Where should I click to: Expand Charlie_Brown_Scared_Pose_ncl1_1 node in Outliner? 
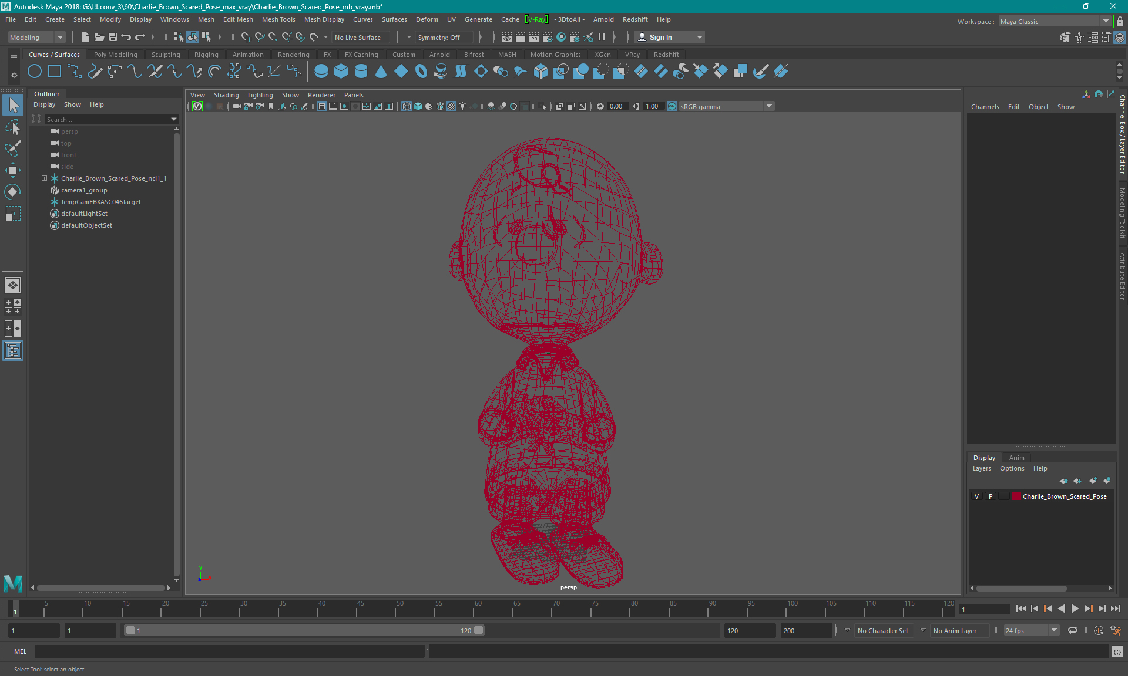coord(44,178)
